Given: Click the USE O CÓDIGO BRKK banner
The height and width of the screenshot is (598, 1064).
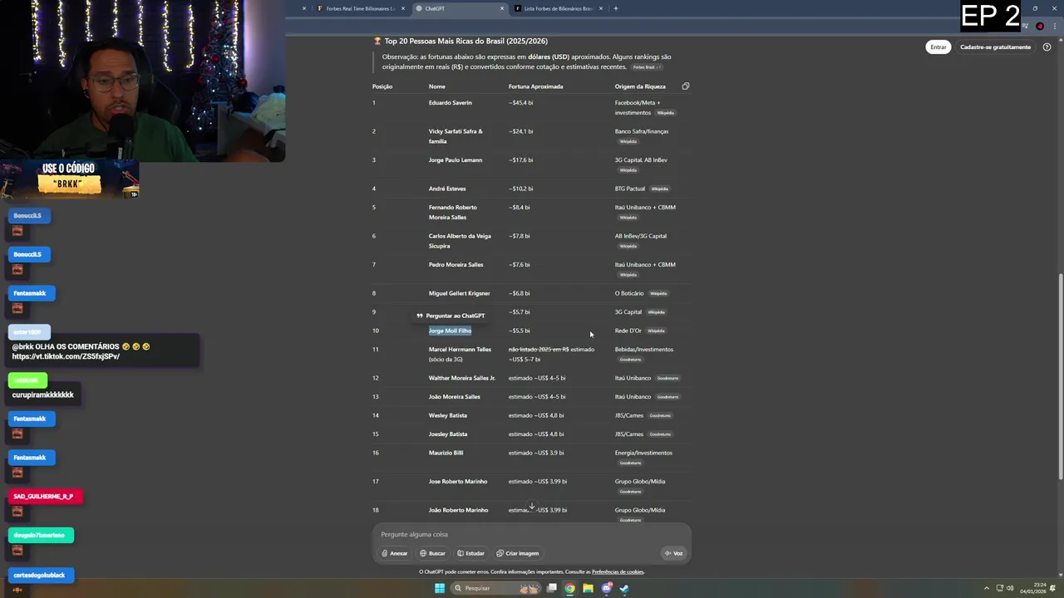Looking at the screenshot, I should pyautogui.click(x=70, y=179).
